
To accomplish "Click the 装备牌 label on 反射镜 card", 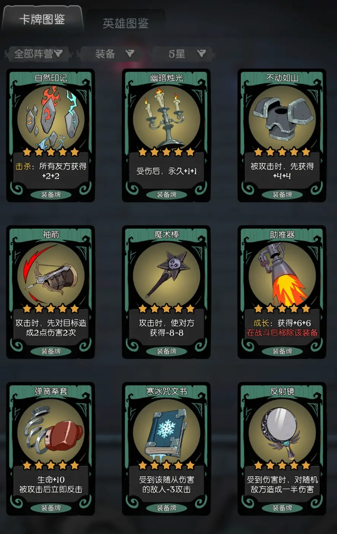I will coord(282,508).
